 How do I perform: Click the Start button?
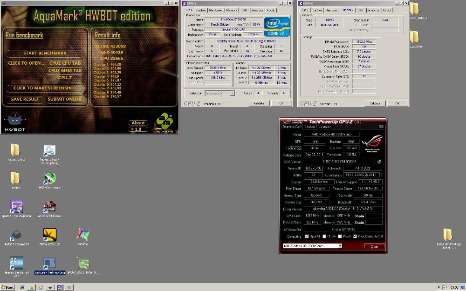[x=8, y=287]
